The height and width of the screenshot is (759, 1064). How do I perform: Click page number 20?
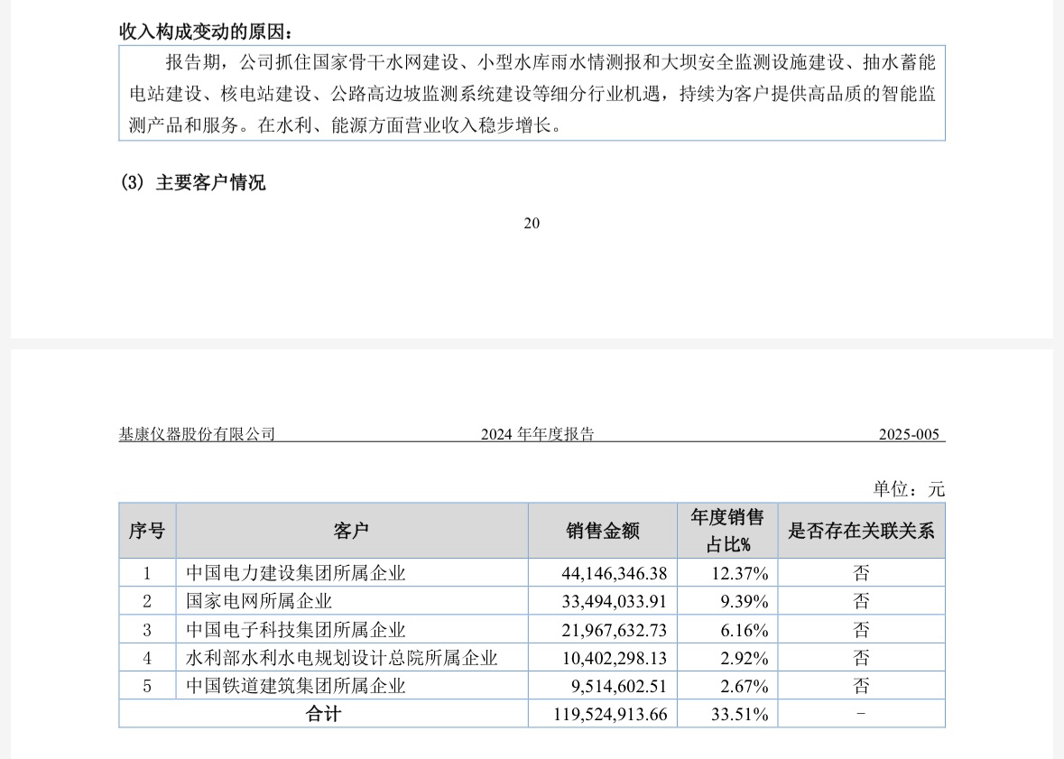click(x=532, y=223)
